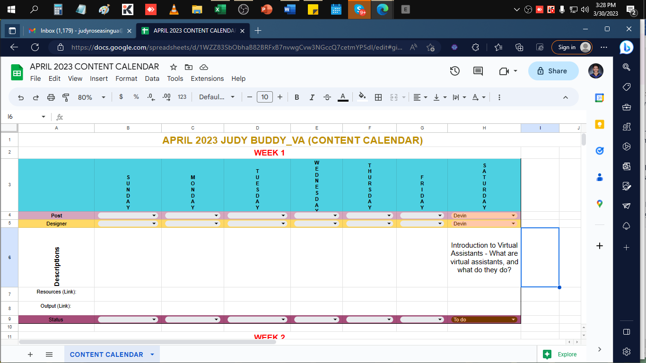This screenshot has height=363, width=646.
Task: Click the Google Sheets home logo
Action: pyautogui.click(x=17, y=73)
